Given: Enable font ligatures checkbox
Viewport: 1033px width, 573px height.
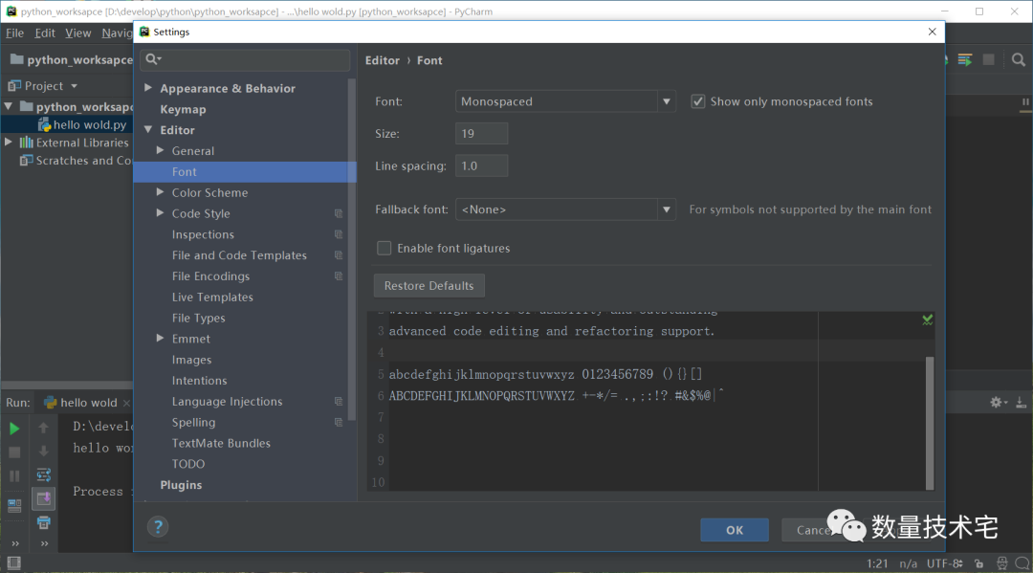Looking at the screenshot, I should point(385,249).
